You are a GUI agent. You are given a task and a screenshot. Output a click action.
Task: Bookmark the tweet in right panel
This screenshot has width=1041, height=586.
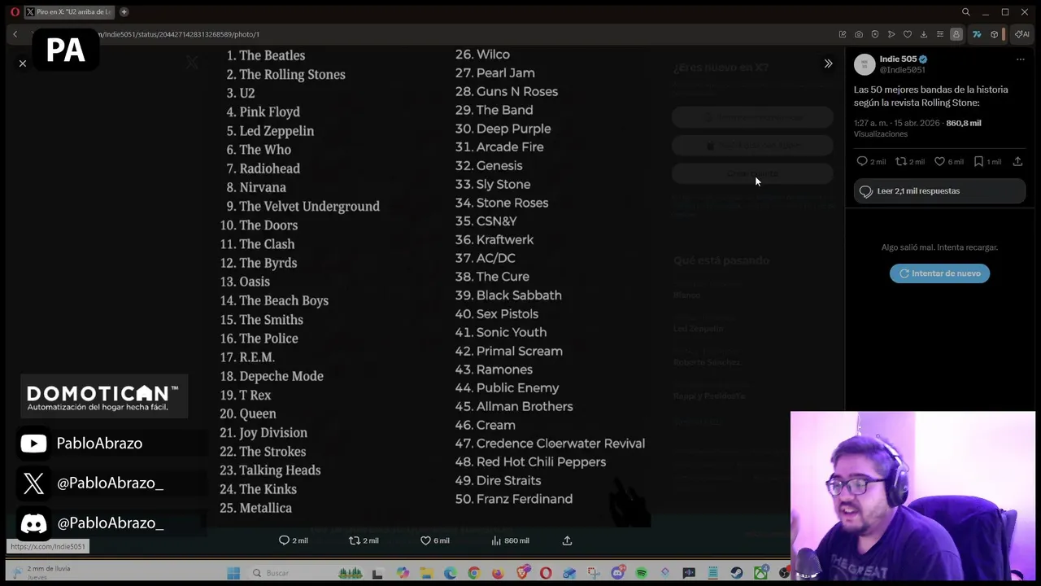point(978,161)
